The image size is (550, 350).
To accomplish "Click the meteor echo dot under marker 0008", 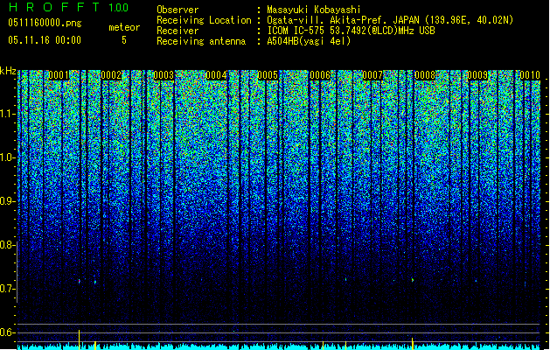I will pyautogui.click(x=413, y=280).
